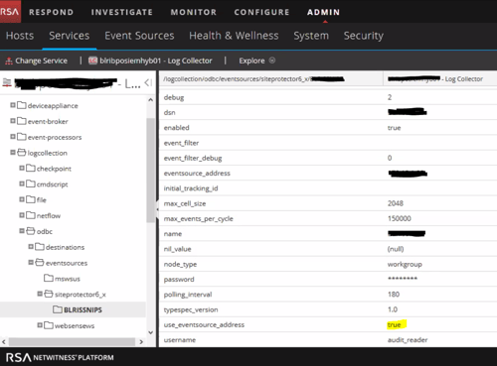The image size is (497, 366).
Task: Click tree panel horizontal scrollbar right arrow
Action: point(141,342)
